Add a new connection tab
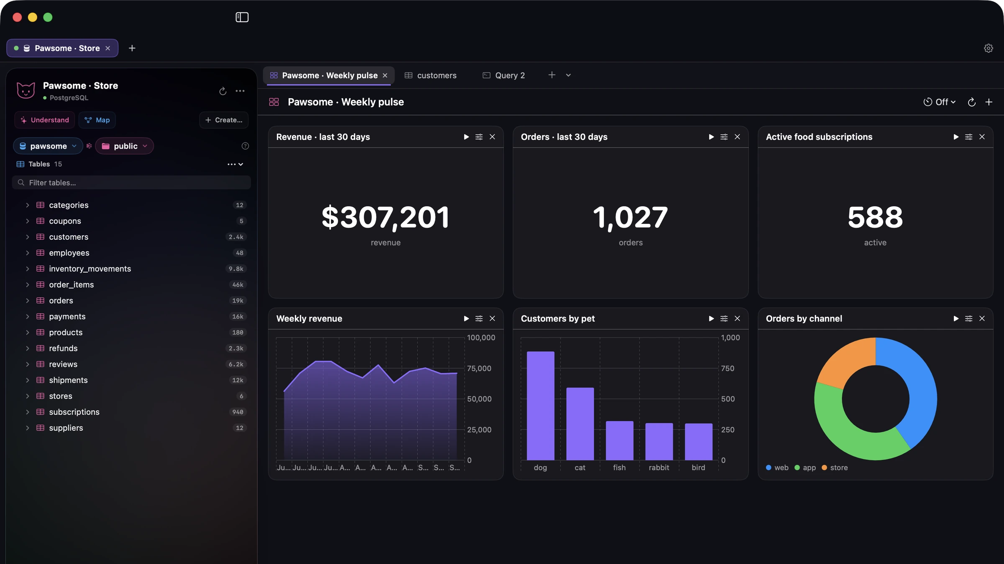The height and width of the screenshot is (564, 1004). coord(132,48)
